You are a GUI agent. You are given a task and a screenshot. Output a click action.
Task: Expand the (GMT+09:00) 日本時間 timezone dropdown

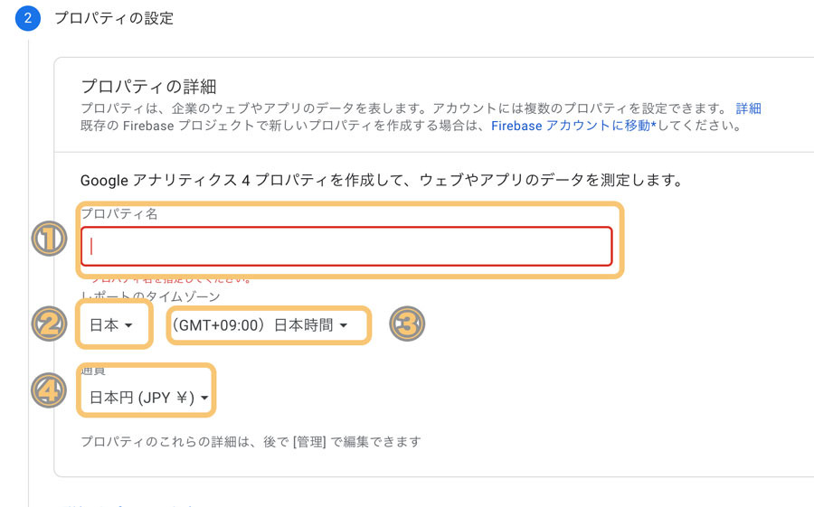click(260, 325)
